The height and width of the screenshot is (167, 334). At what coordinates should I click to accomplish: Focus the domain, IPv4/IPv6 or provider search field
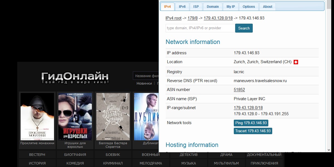(x=200, y=28)
